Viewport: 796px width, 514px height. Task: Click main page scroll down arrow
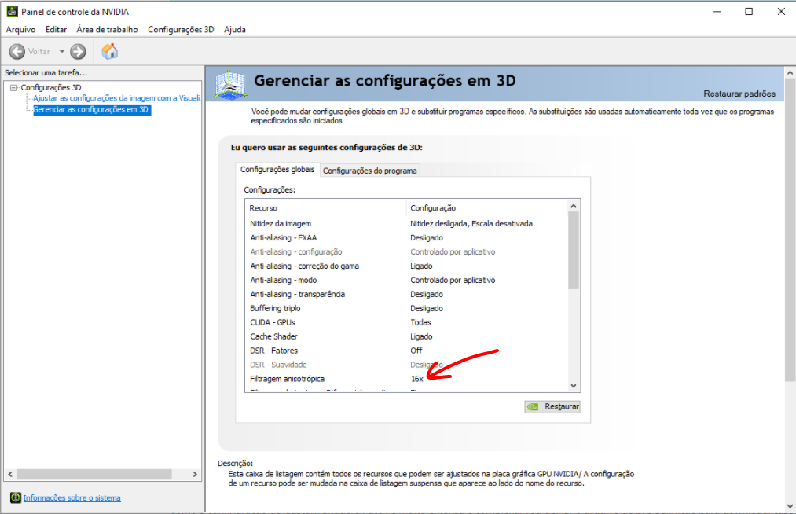point(790,506)
